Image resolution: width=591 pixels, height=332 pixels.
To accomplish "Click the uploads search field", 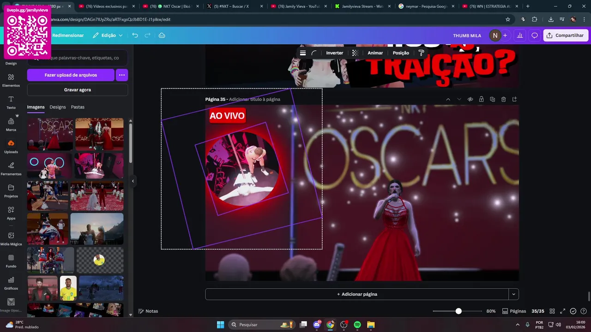I will 77,58.
